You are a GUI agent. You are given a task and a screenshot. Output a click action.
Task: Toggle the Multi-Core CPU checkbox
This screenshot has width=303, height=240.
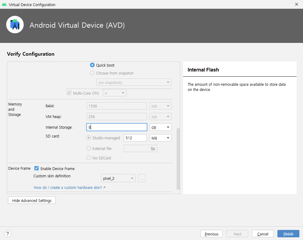click(x=69, y=93)
